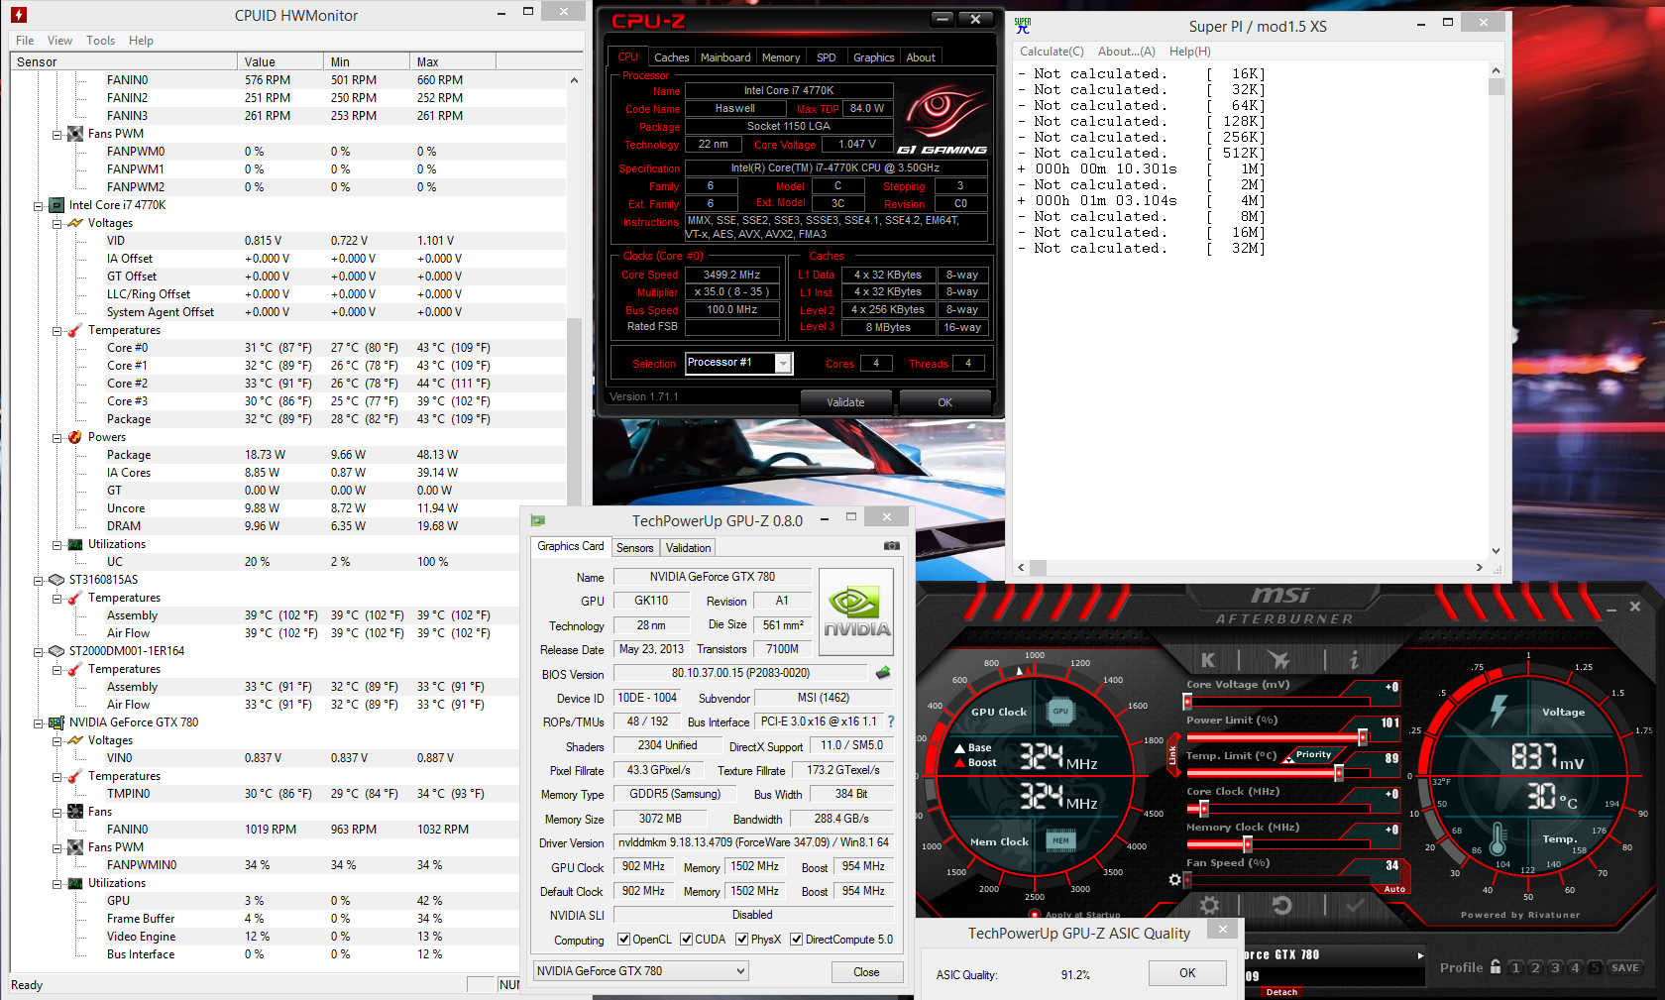Click the Power Limit slider handle
This screenshot has height=1000, width=1665.
1363,737
